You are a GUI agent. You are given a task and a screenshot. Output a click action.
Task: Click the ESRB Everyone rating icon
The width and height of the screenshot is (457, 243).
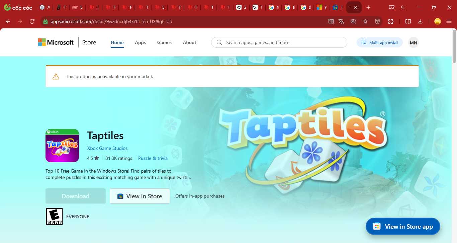(54, 216)
